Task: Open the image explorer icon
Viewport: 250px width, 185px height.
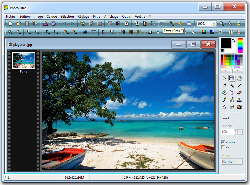Action: (172, 24)
